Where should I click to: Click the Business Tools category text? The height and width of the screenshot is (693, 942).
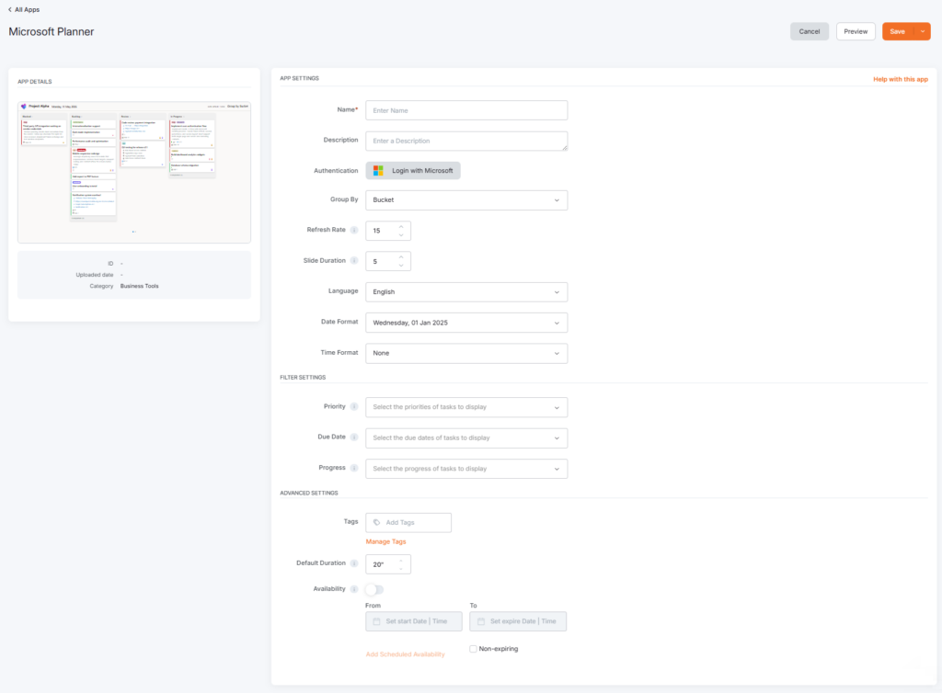[x=140, y=286]
